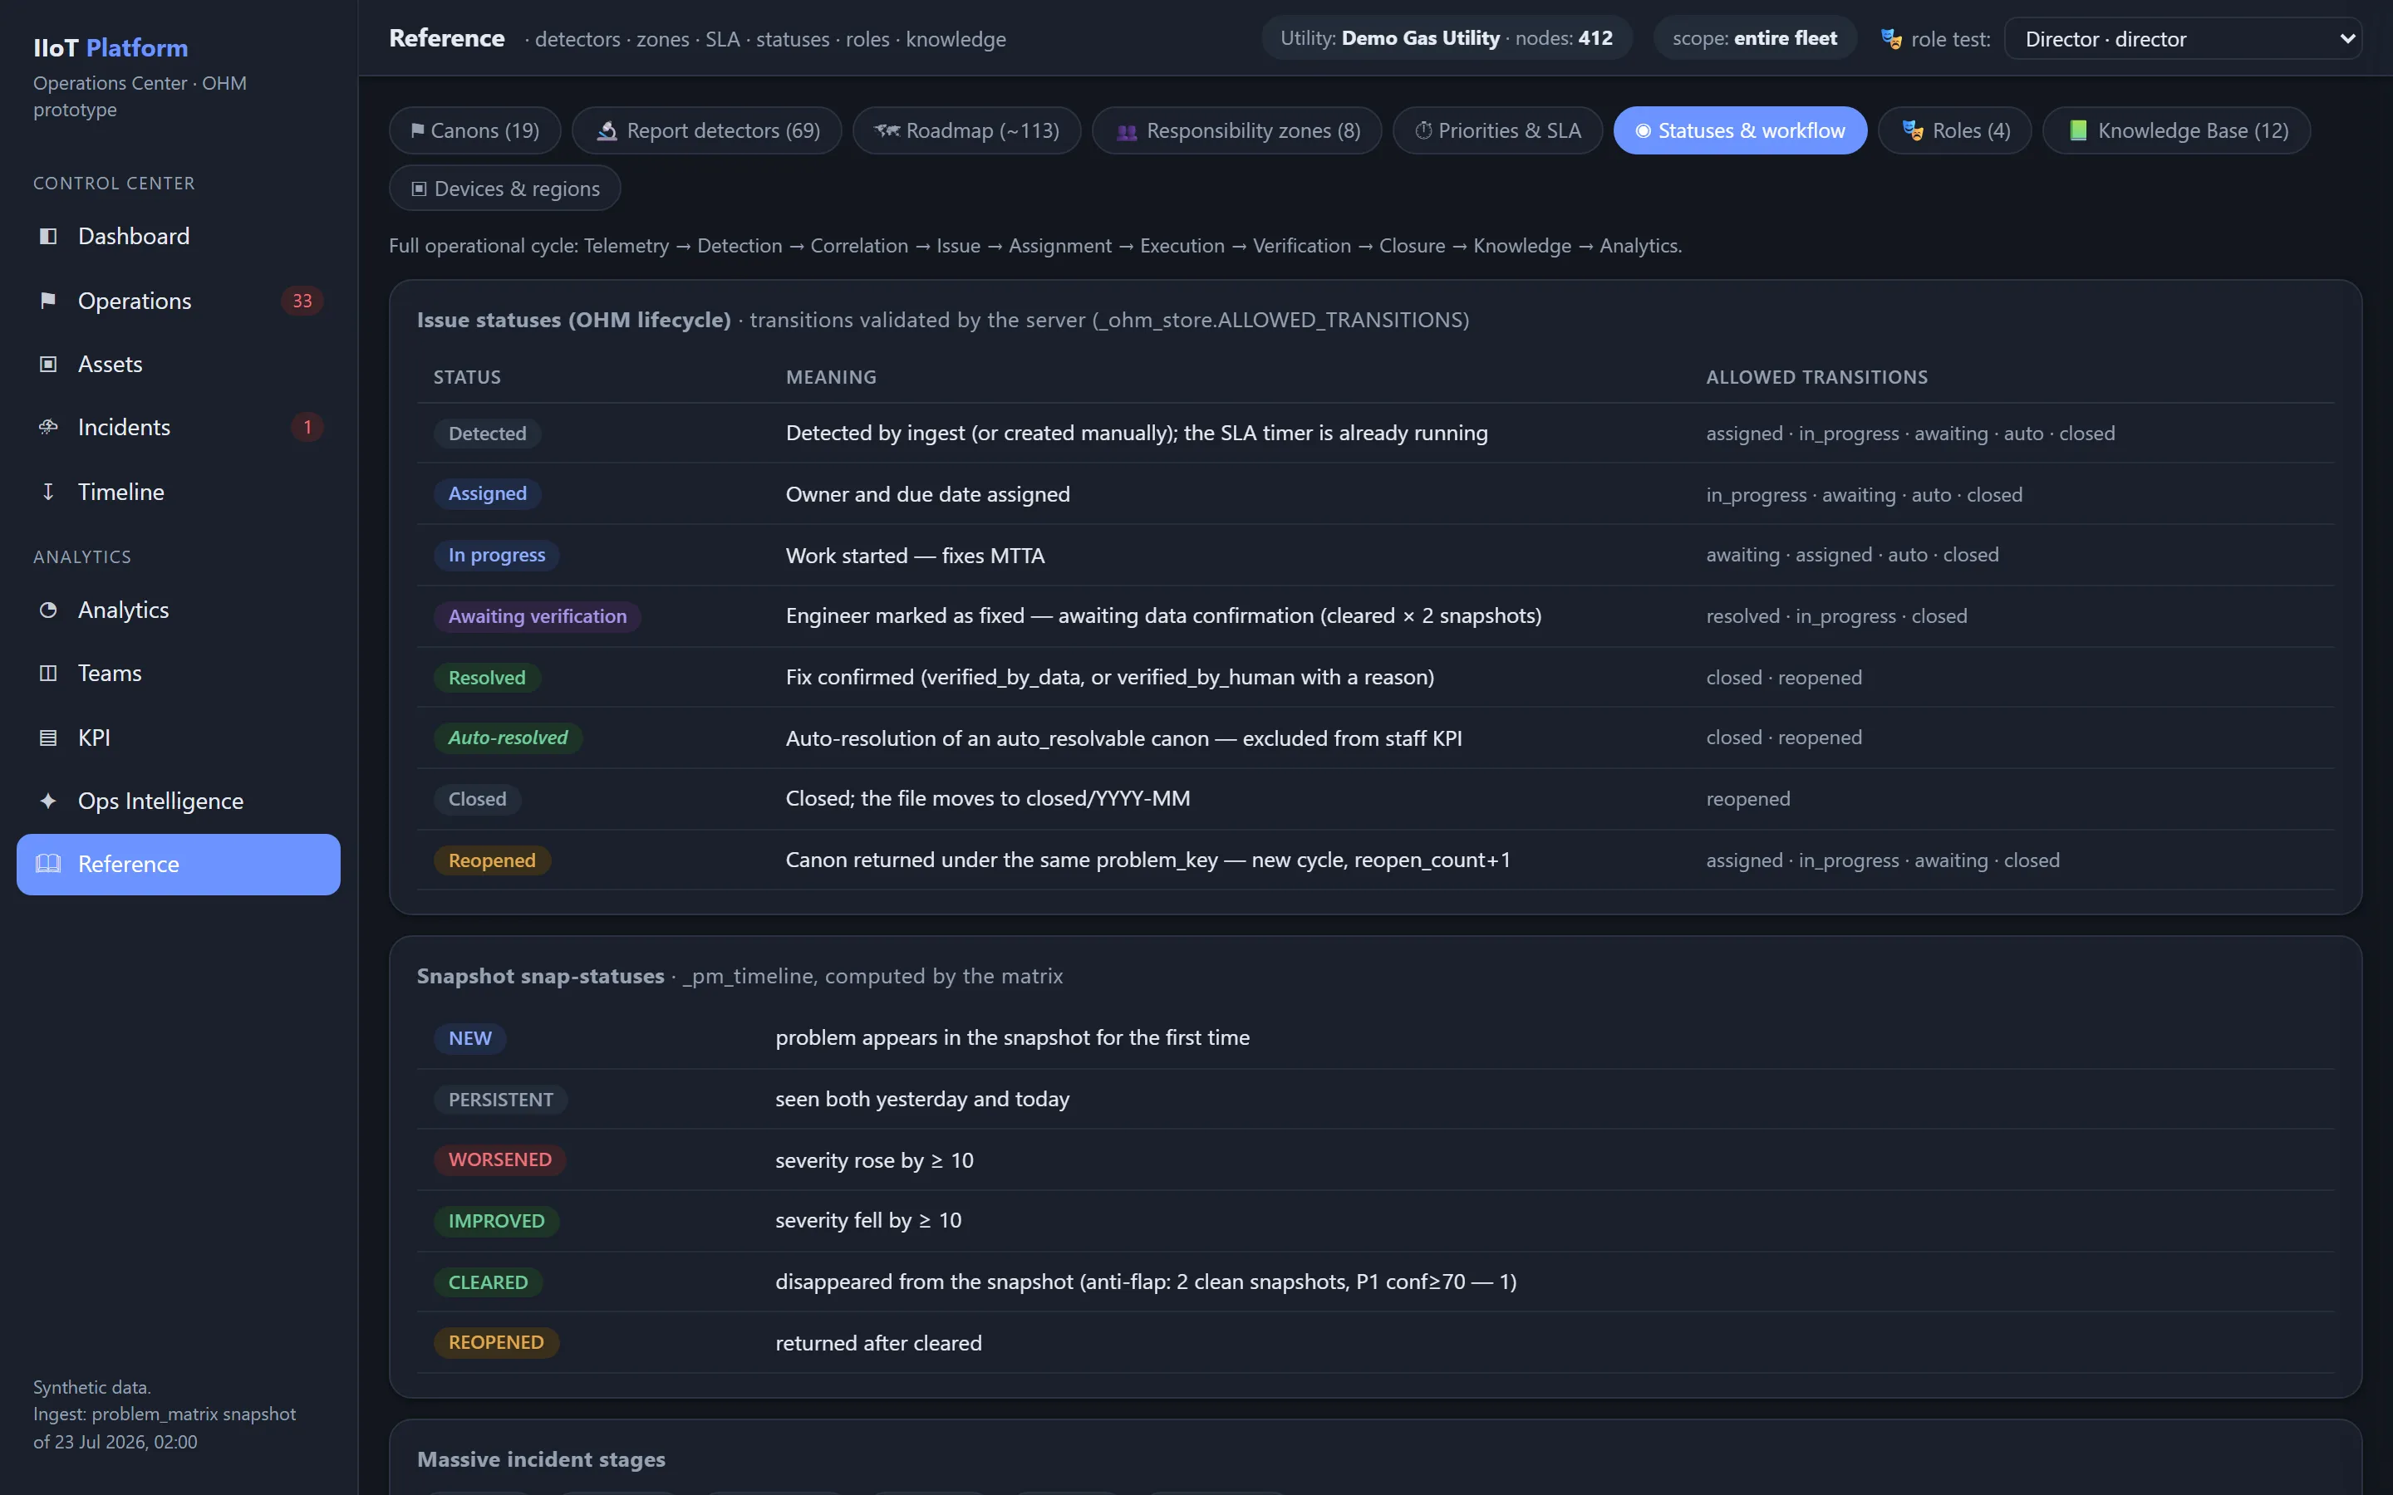Click the IIoT Platform logo title

tap(111, 47)
